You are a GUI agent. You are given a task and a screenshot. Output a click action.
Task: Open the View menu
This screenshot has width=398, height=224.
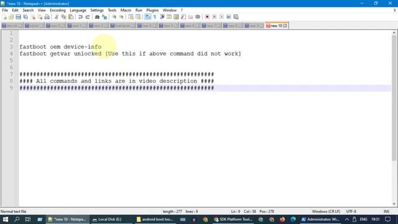[42, 10]
